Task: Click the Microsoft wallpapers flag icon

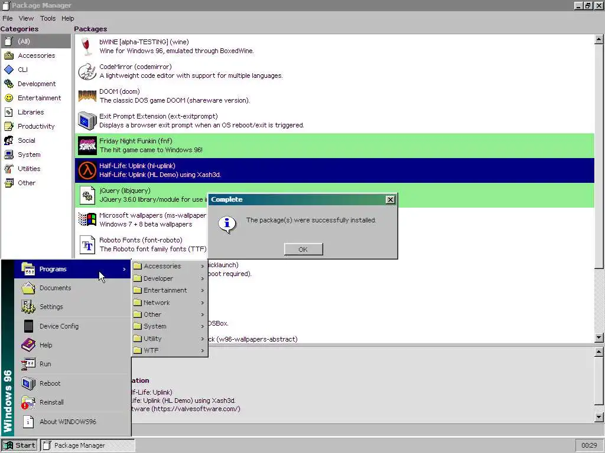Action: click(87, 219)
